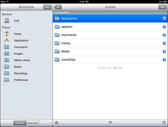Click the Books folder icon
Image resolution: width=168 pixels, height=127 pixels.
(7, 67)
